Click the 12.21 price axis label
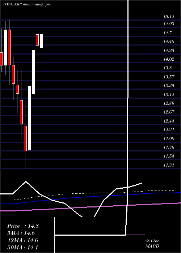Screen dimensions: 181x253 pyautogui.click(x=169, y=129)
